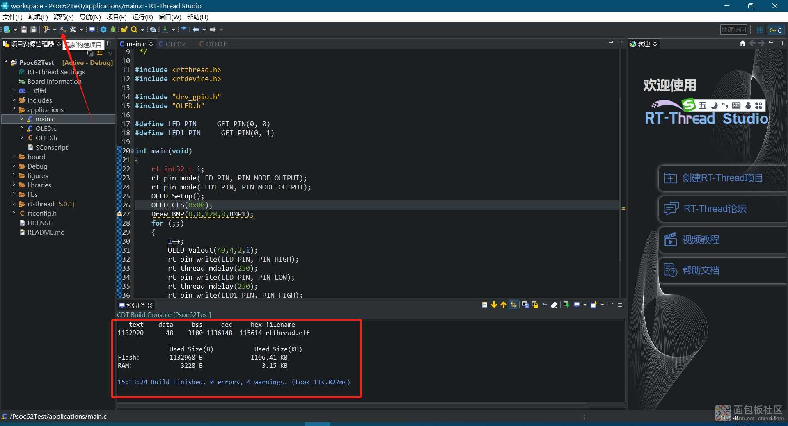Open the dropdown next to Download icon

(173, 30)
